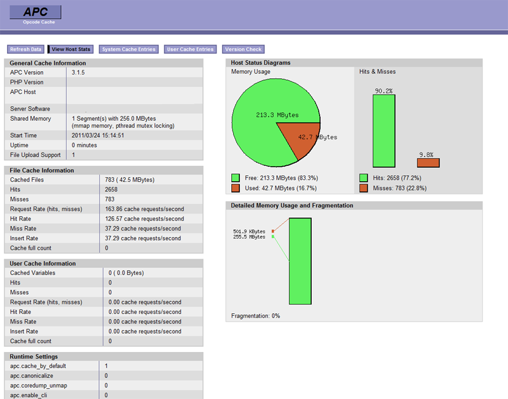
Task: Click the start time 2011/03/24 15:14:51
Action: point(98,135)
